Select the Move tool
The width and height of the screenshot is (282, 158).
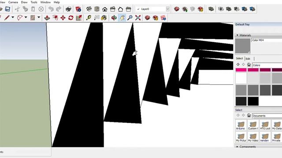(63, 18)
